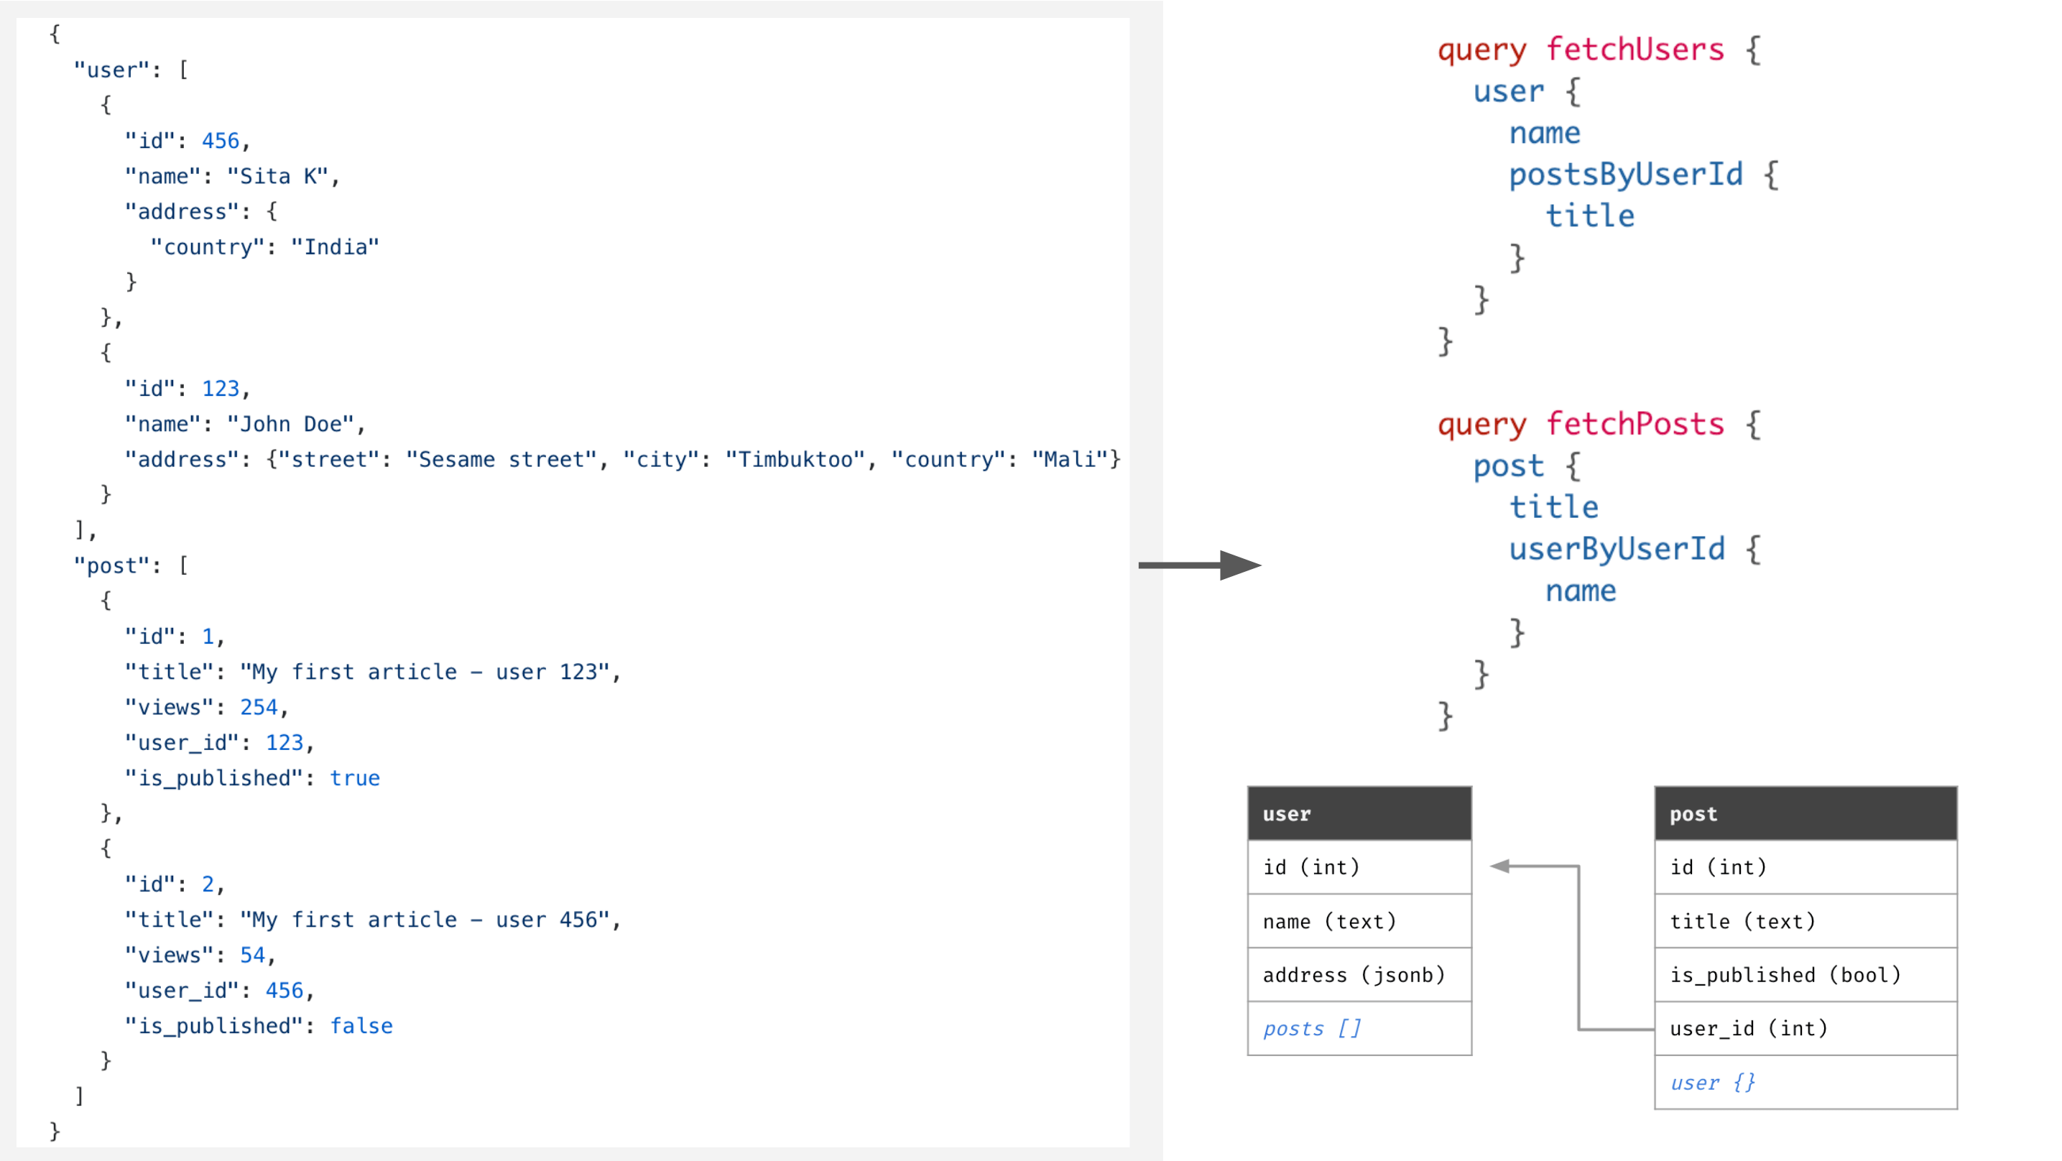2062x1161 pixels.
Task: Click "name" field under user in fetchUsers
Action: (1545, 133)
